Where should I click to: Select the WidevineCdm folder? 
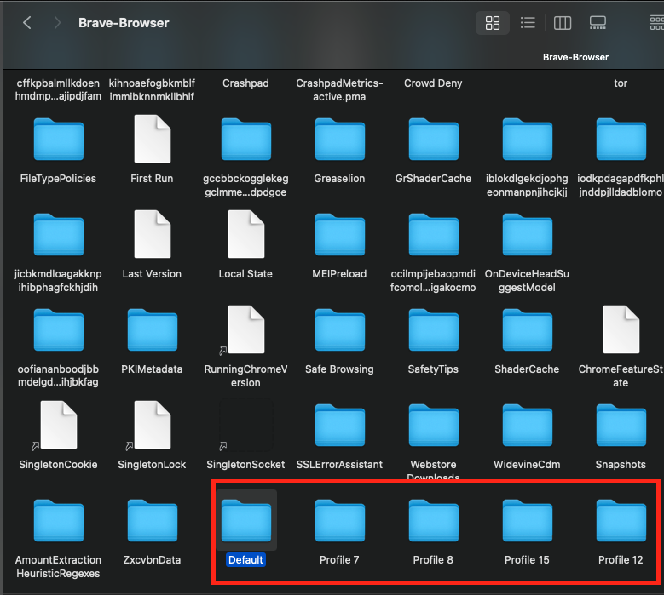(x=528, y=426)
